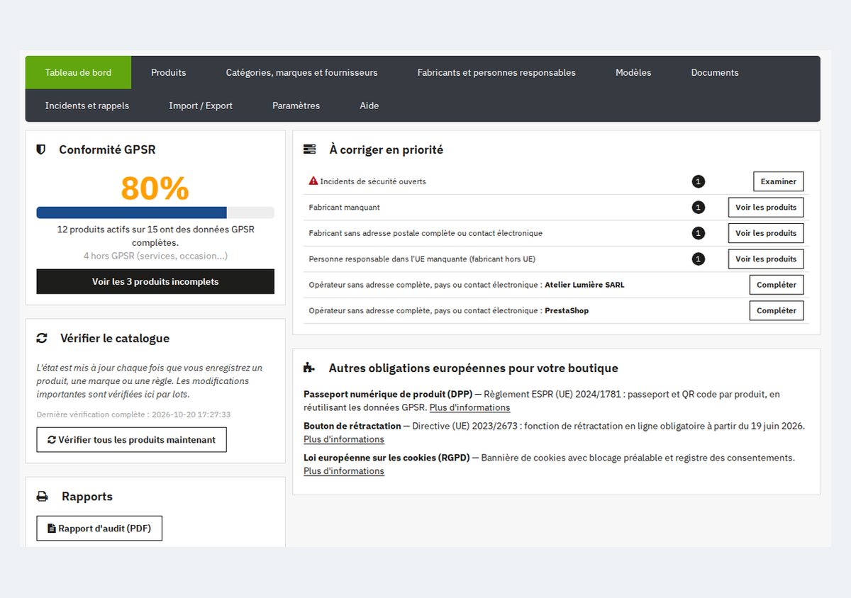Click Compléter for the PrestaShop operator
851x598 pixels.
pos(777,310)
